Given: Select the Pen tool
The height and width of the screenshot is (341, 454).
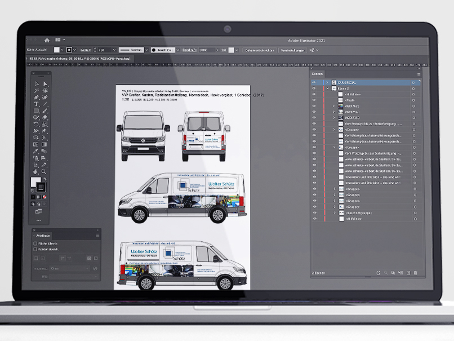Looking at the screenshot, I should click(37, 98).
